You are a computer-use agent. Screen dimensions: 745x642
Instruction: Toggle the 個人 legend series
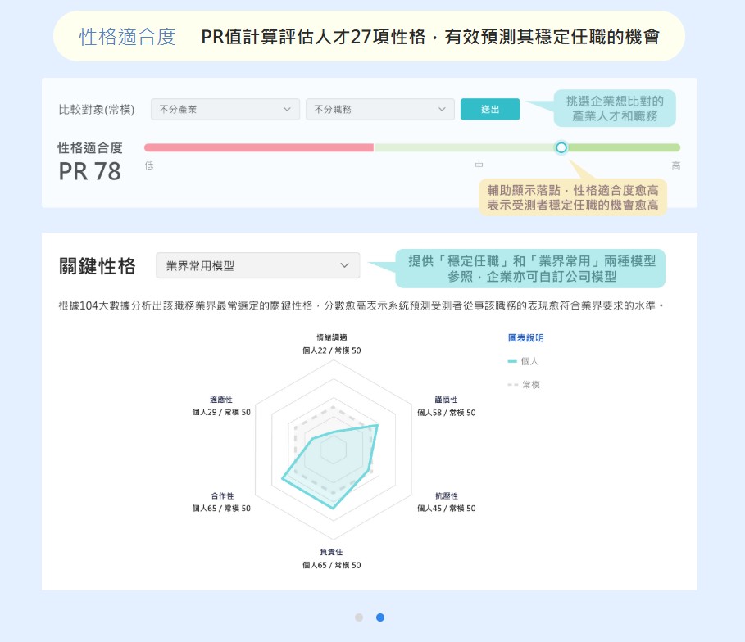point(523,361)
